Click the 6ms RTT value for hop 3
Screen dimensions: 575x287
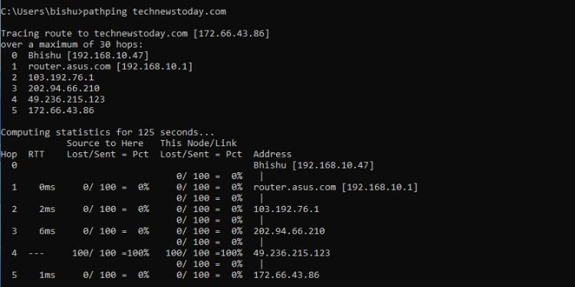pyautogui.click(x=48, y=231)
